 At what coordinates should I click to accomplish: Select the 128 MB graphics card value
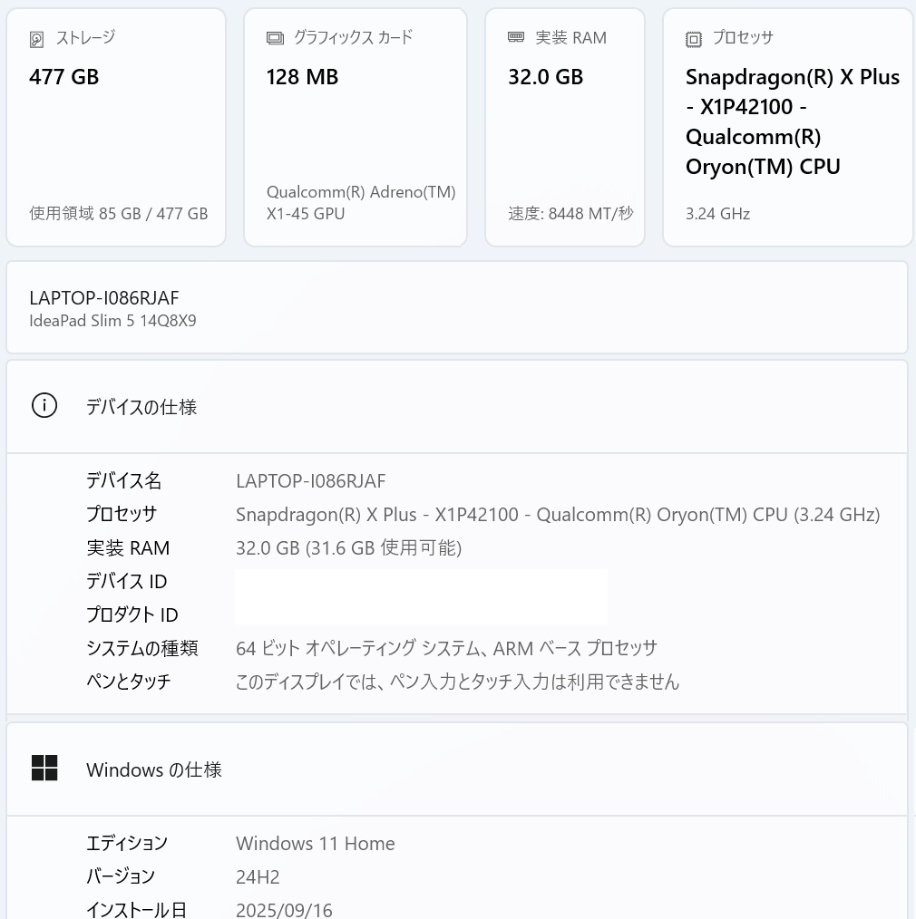click(x=302, y=77)
